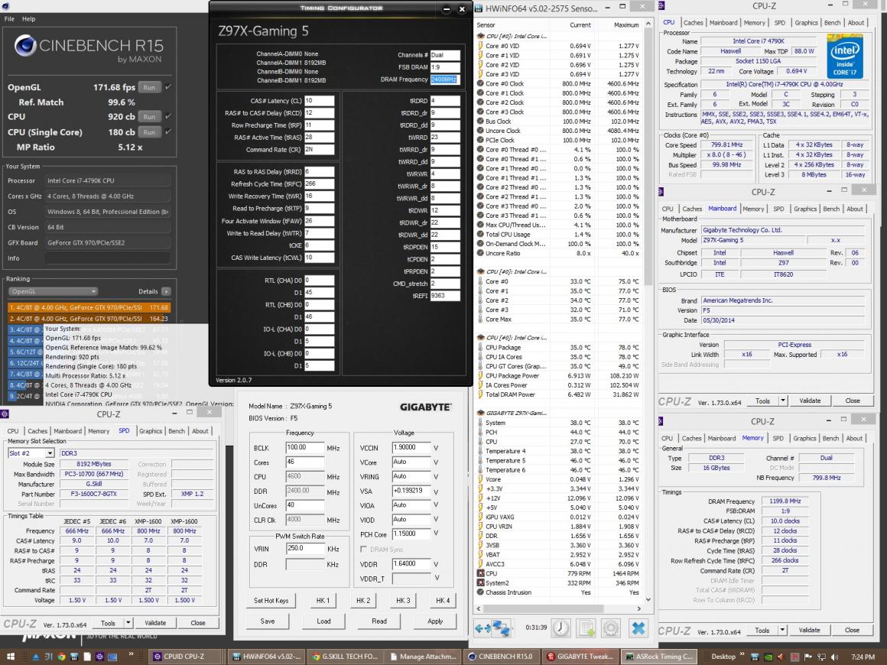Switch to Caches tab in top CPU-Z window

692,23
